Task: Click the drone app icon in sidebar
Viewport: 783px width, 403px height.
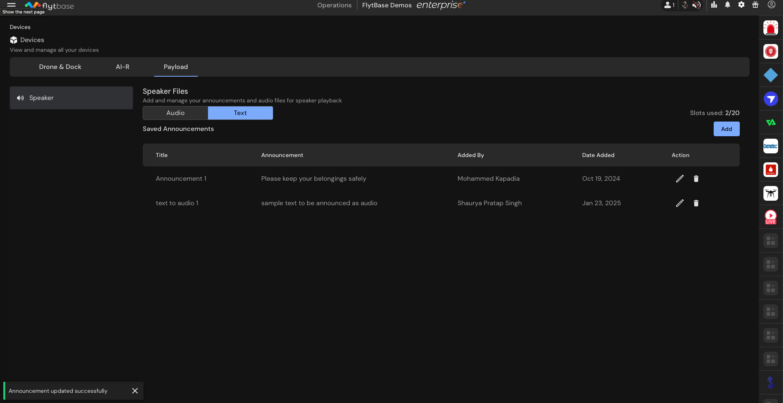Action: (770, 193)
